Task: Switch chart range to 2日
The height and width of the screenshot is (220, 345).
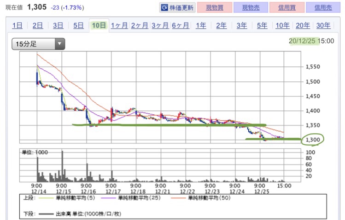Action: 38,25
